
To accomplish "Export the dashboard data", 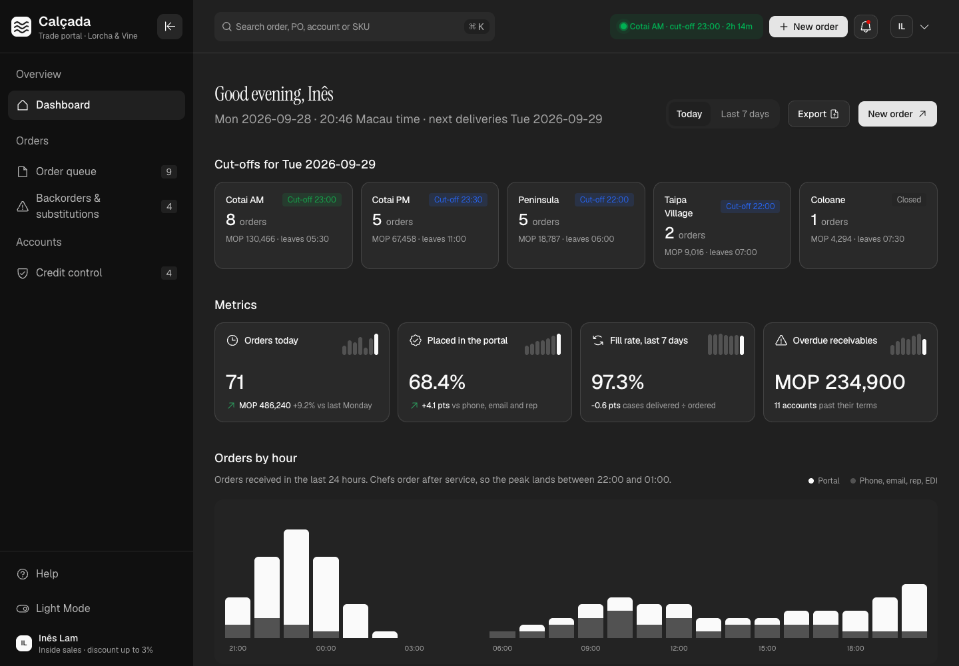I will point(818,114).
